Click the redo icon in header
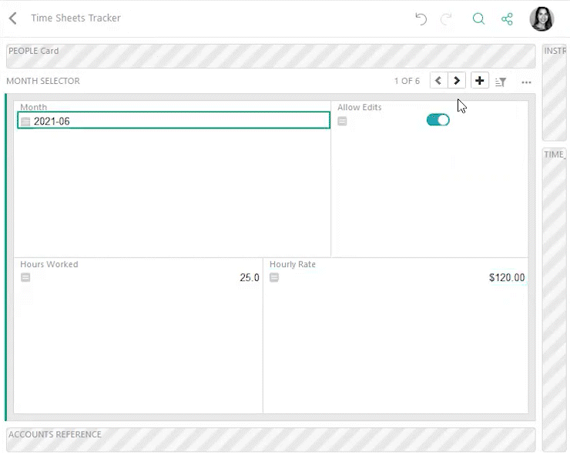 [x=446, y=18]
